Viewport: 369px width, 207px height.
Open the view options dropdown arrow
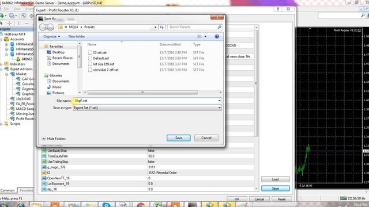tap(205, 37)
